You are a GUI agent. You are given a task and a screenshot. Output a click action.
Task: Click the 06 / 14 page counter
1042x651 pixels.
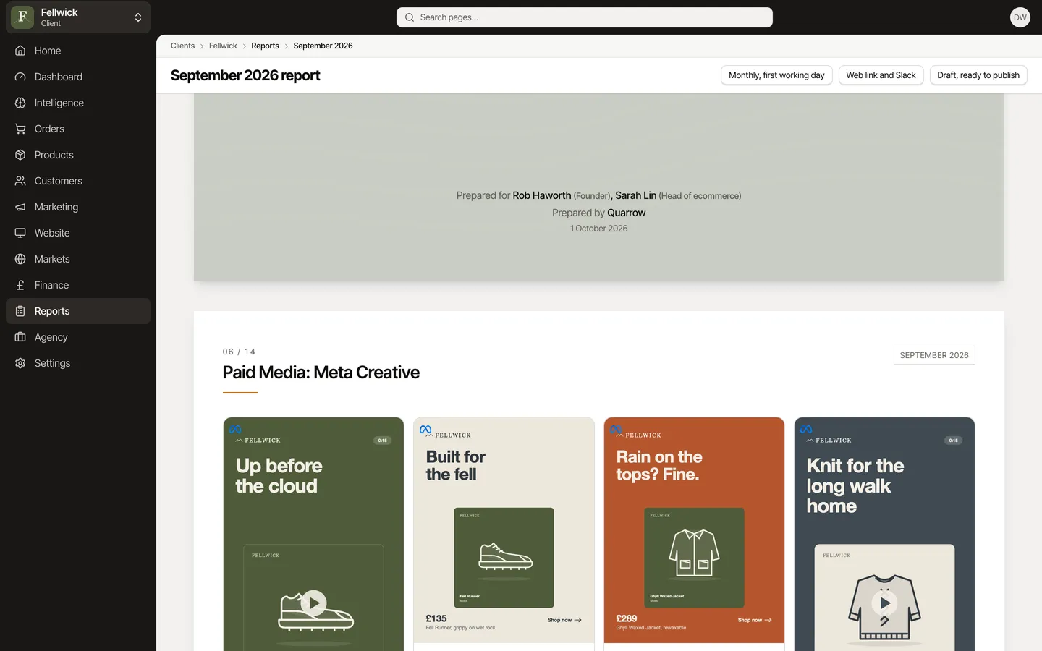tap(239, 352)
